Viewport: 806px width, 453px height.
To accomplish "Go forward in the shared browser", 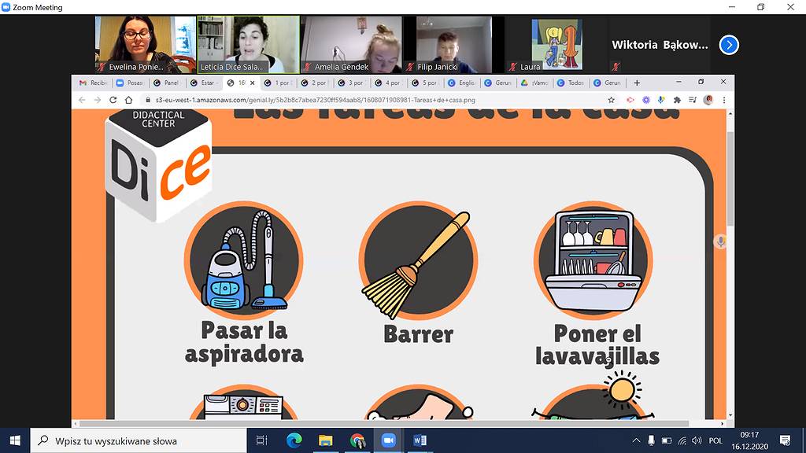I will coord(98,100).
